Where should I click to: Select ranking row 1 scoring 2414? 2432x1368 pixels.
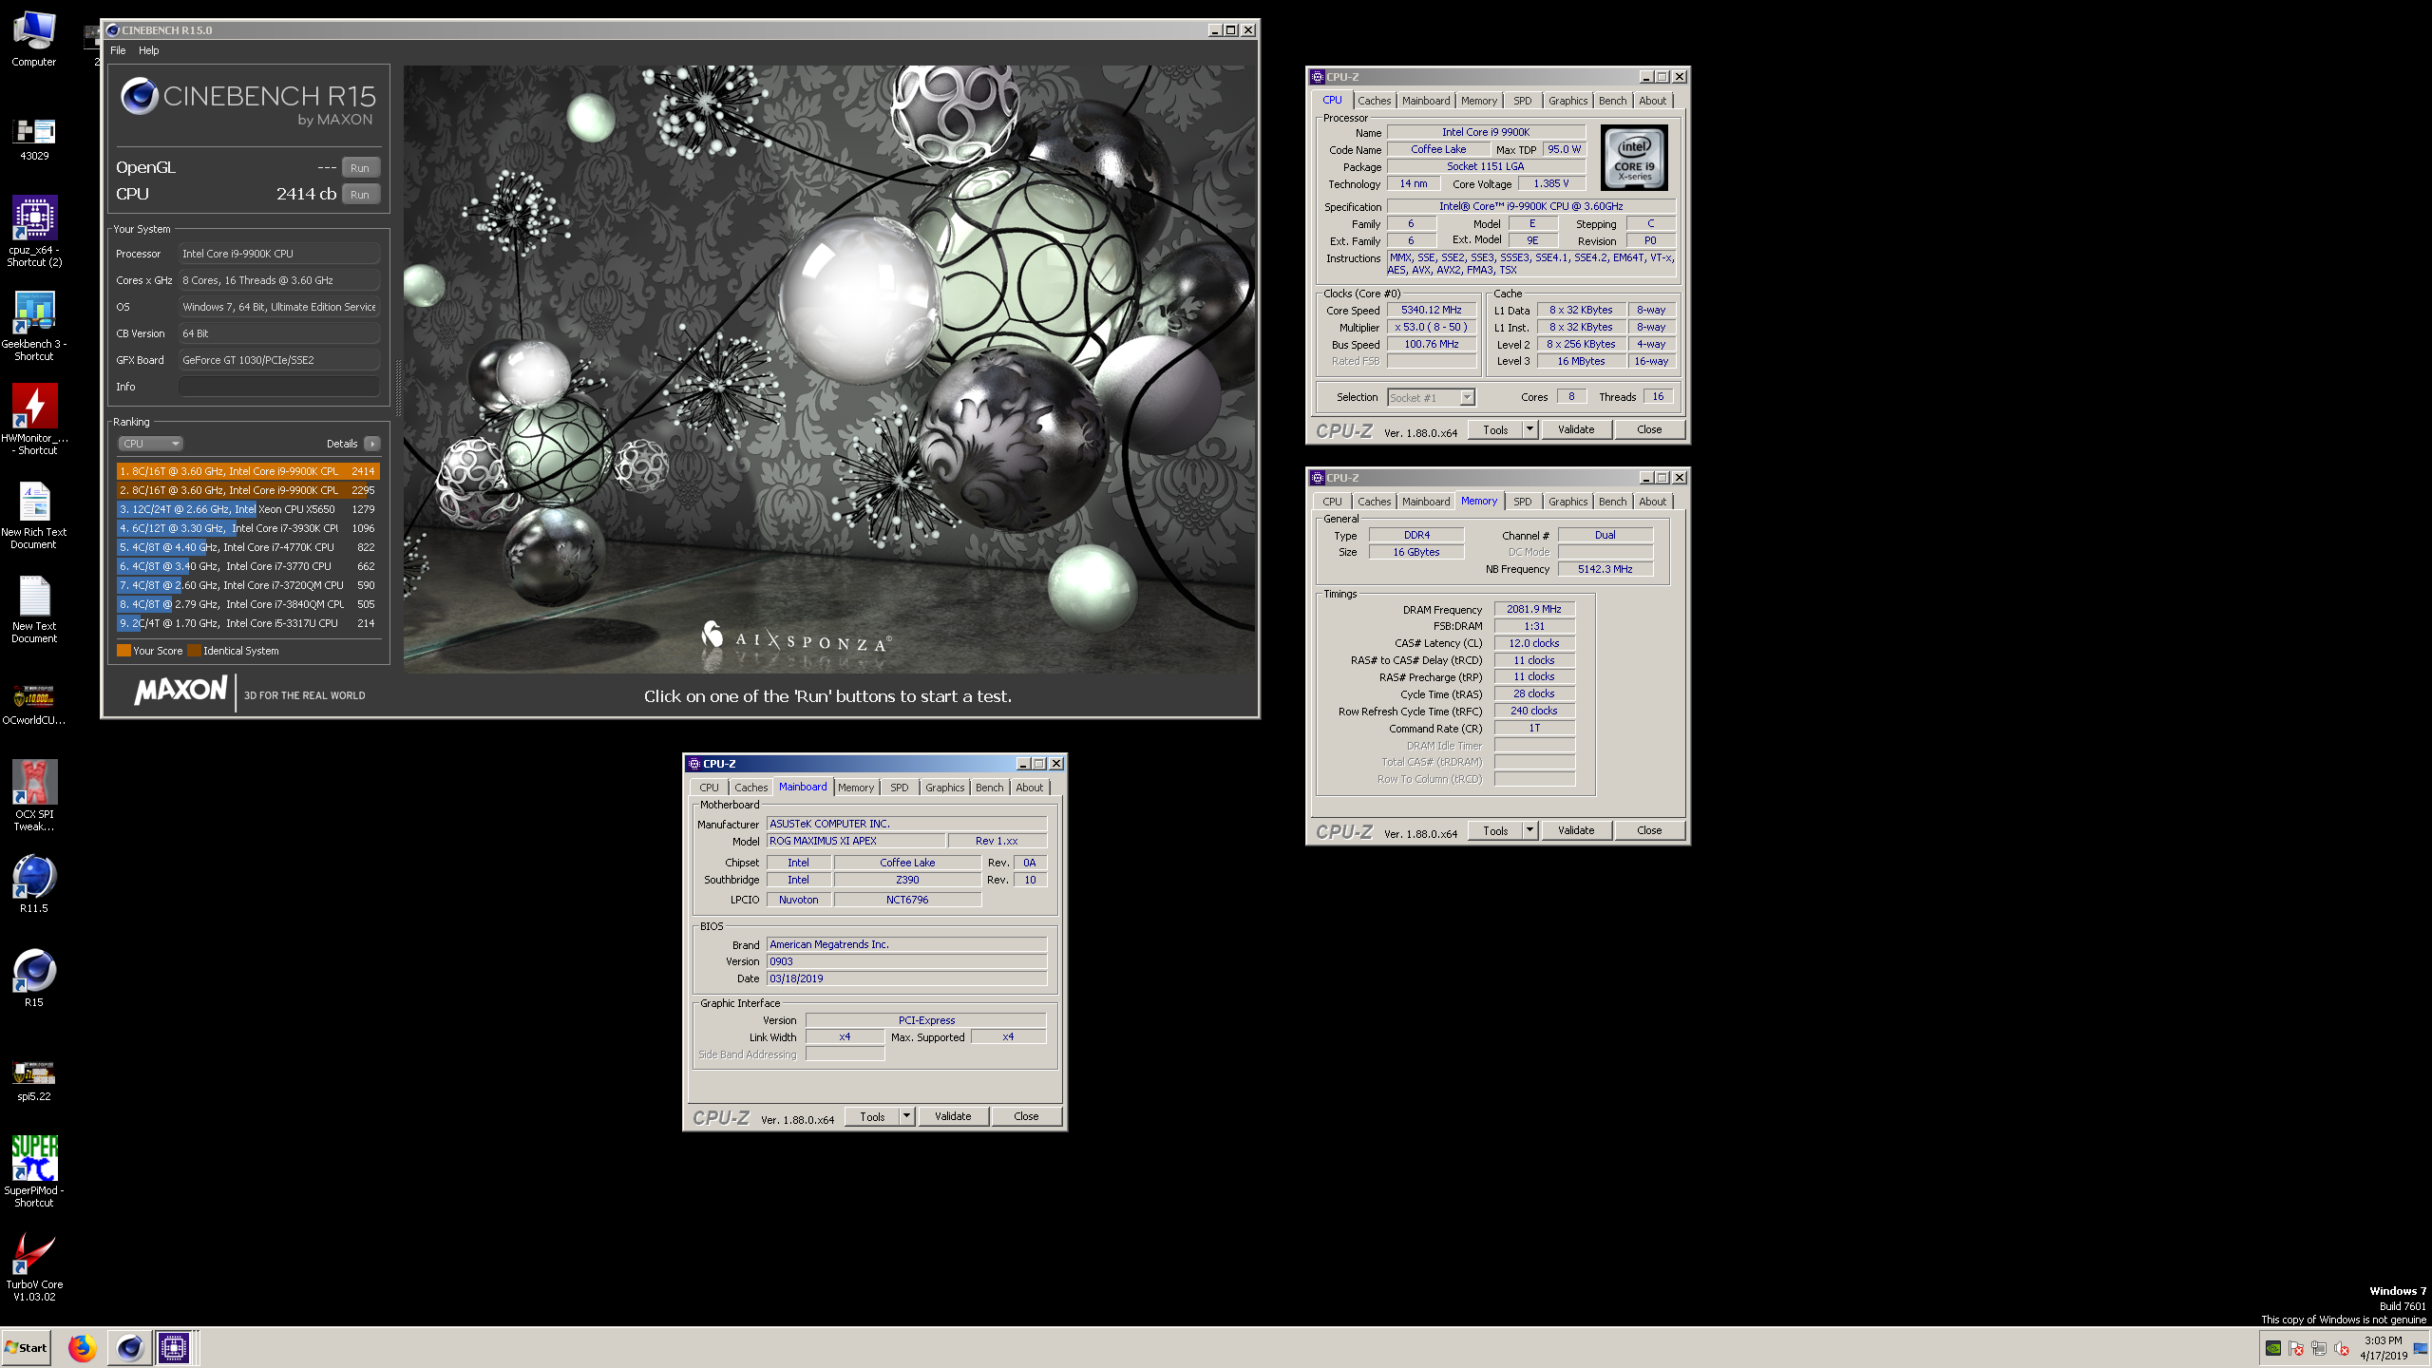coord(248,471)
